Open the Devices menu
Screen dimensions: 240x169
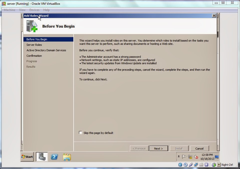coord(34,10)
